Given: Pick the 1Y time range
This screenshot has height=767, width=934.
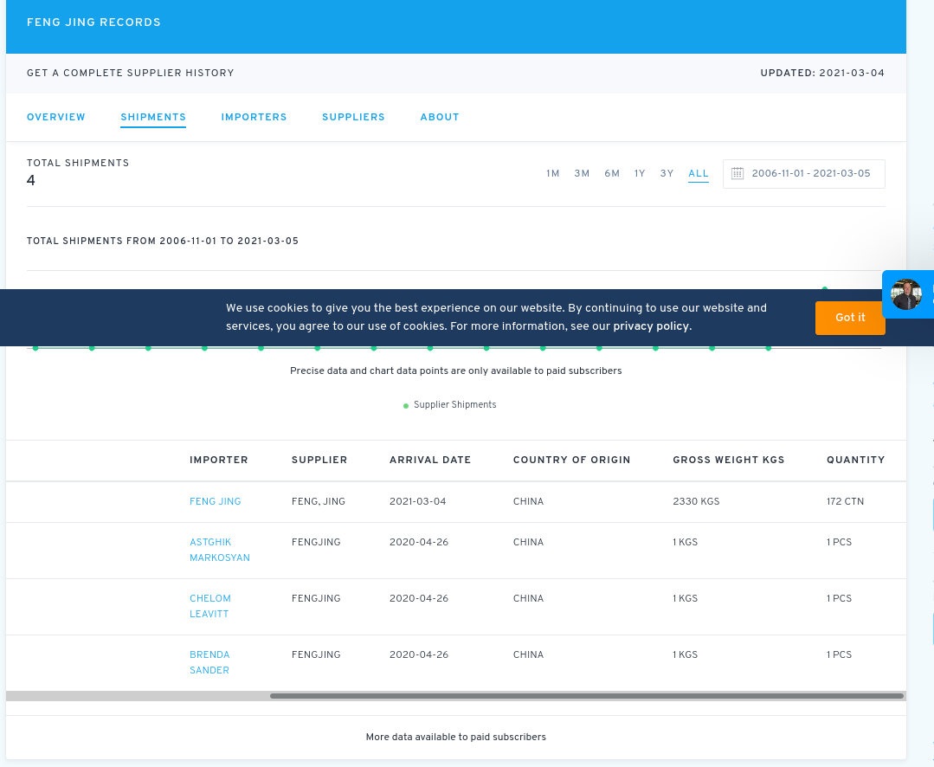Looking at the screenshot, I should click(640, 173).
